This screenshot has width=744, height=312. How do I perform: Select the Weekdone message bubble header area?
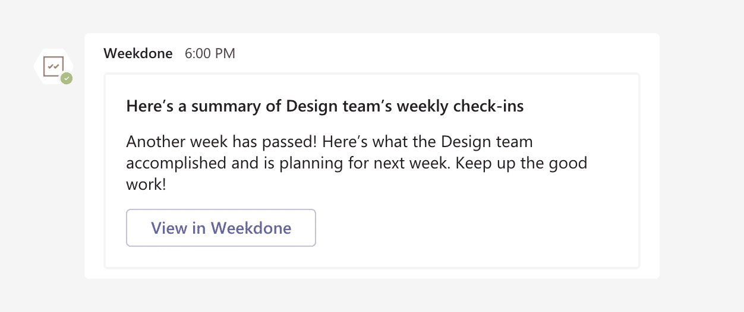point(372,53)
